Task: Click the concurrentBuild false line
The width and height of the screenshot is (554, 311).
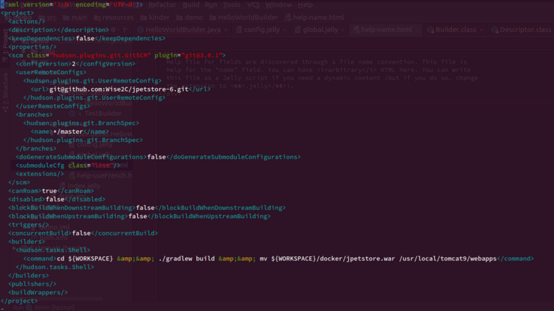Action: pos(83,233)
